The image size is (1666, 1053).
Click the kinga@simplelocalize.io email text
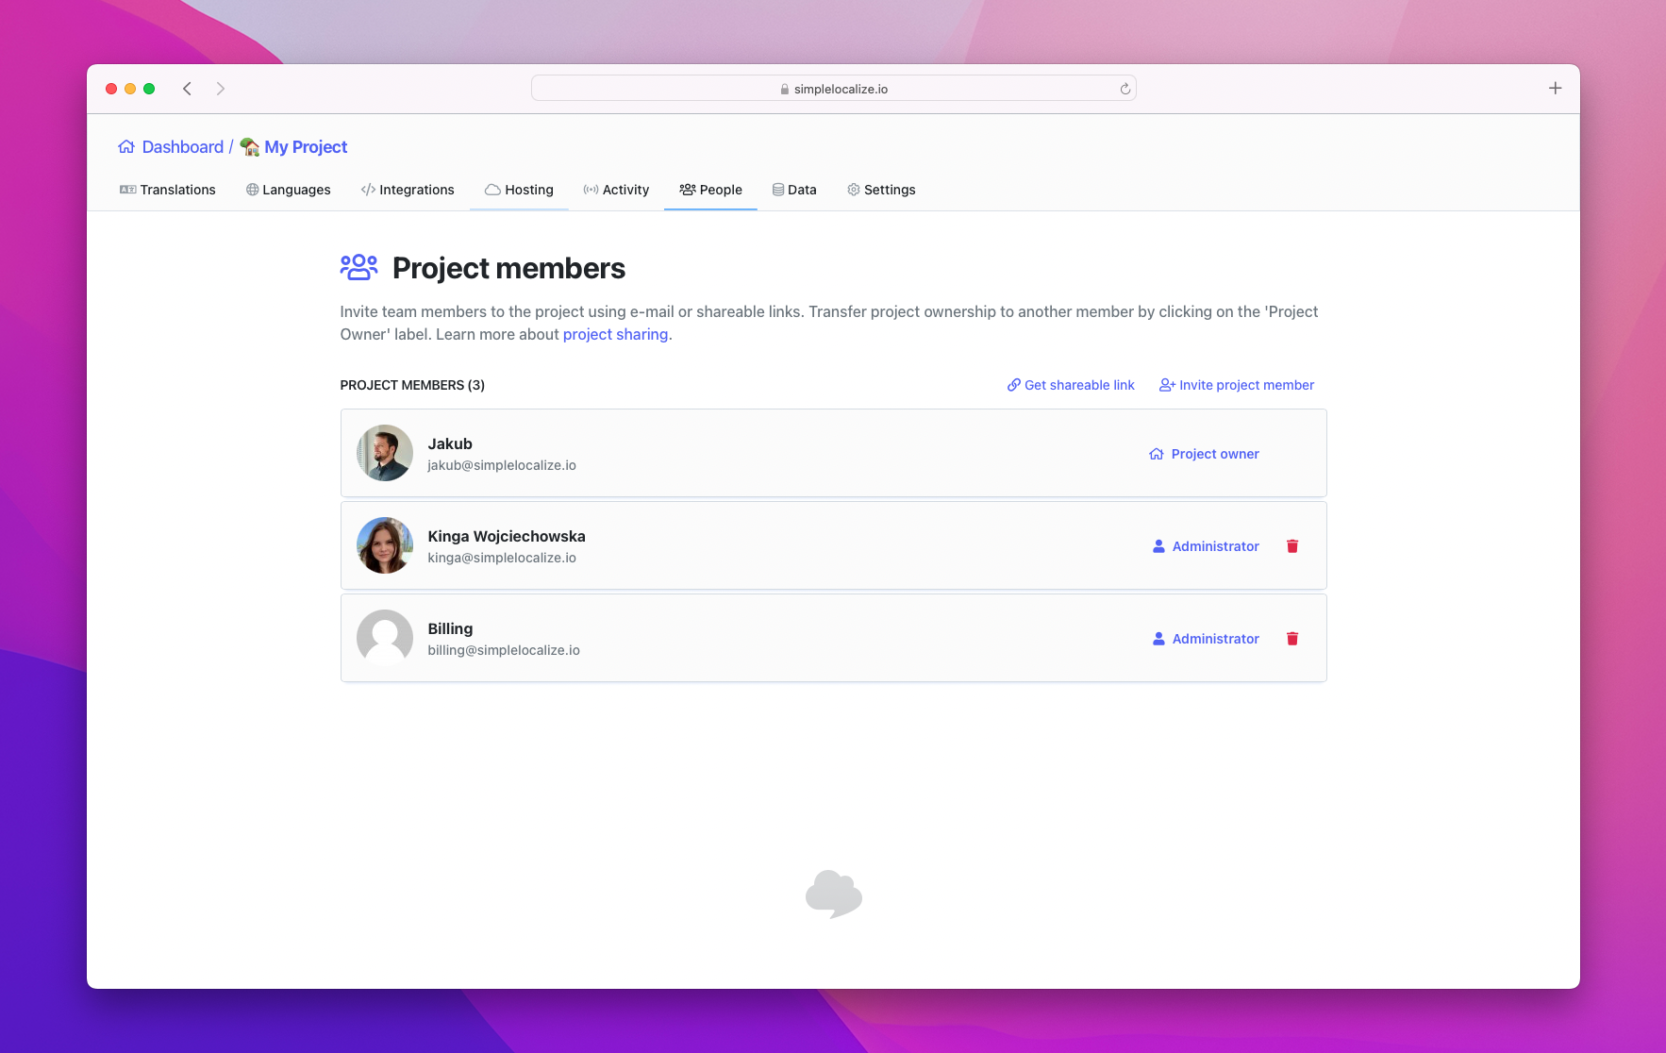[x=502, y=558]
